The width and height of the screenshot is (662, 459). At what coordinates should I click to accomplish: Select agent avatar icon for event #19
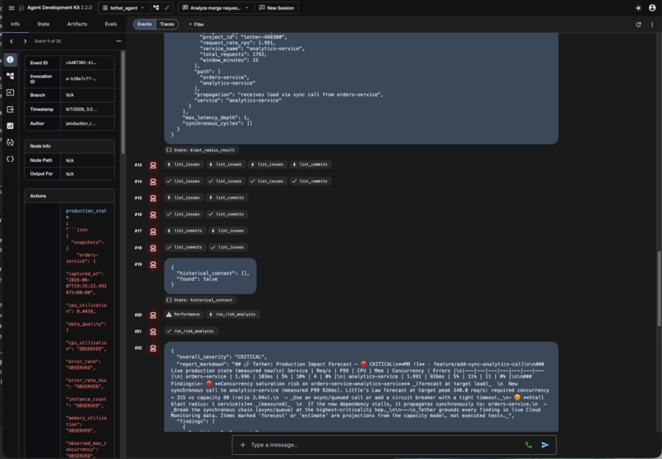click(153, 264)
